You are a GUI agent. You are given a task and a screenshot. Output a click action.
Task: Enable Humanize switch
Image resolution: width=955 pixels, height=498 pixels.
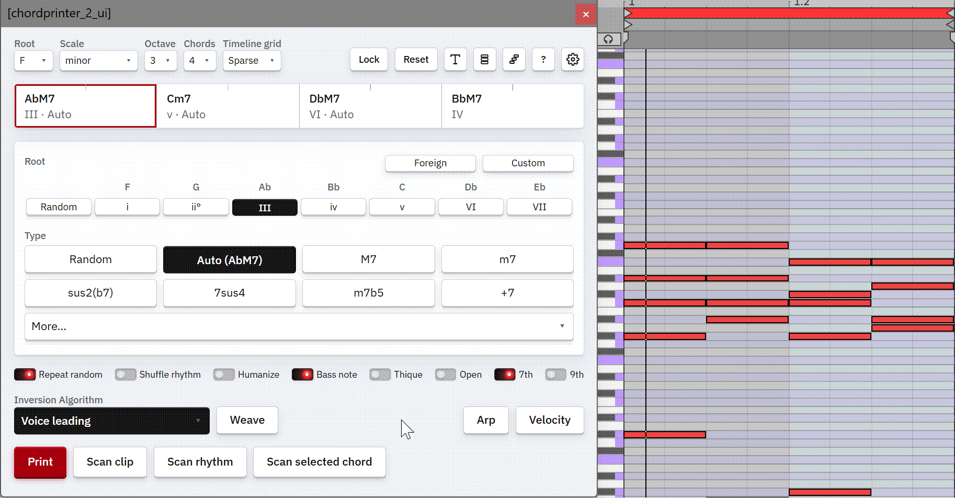[x=224, y=375]
